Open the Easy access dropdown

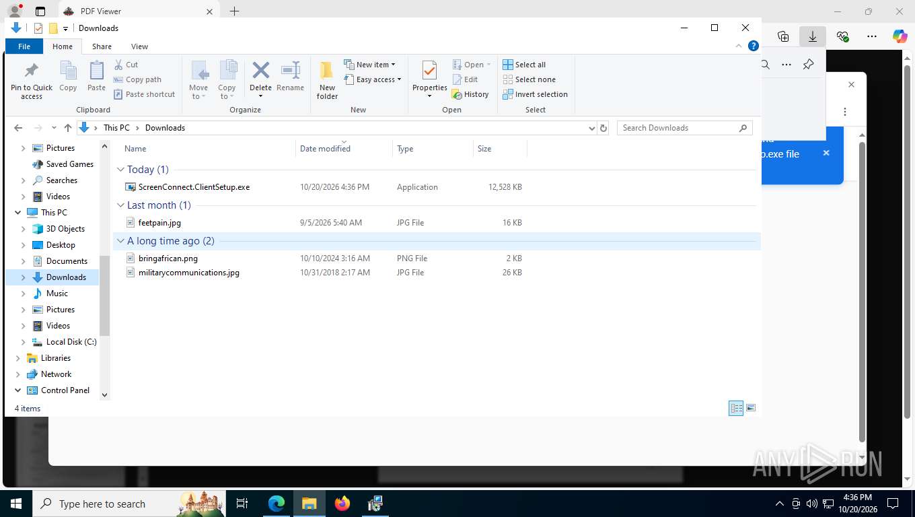click(x=372, y=79)
